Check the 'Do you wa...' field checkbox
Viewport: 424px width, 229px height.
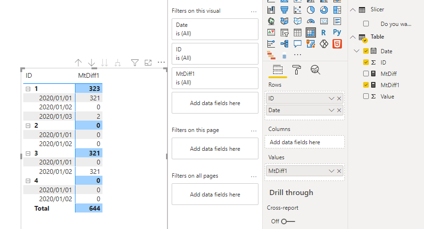[366, 24]
